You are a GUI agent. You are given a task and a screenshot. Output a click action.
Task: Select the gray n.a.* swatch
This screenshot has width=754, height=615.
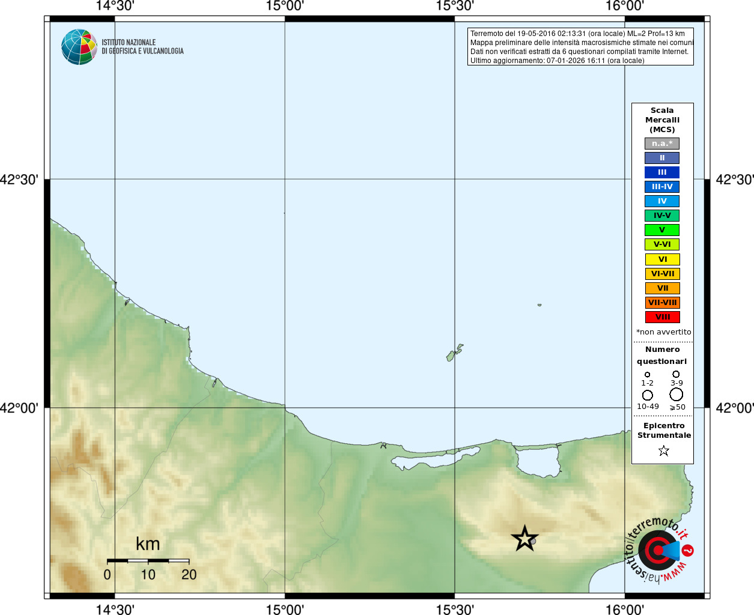[662, 144]
